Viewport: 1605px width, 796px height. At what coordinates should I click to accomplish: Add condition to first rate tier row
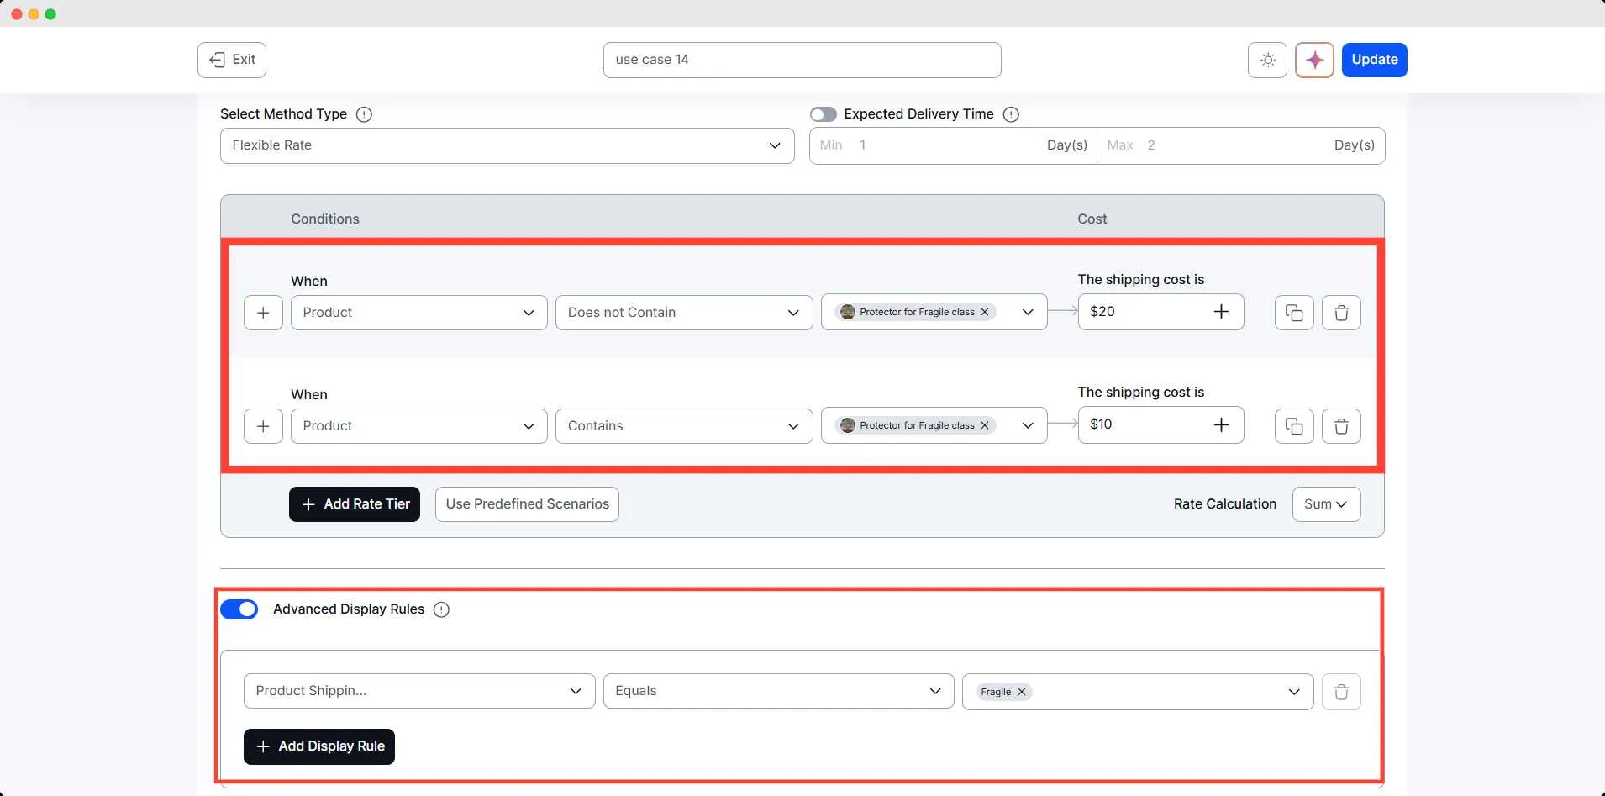(263, 313)
